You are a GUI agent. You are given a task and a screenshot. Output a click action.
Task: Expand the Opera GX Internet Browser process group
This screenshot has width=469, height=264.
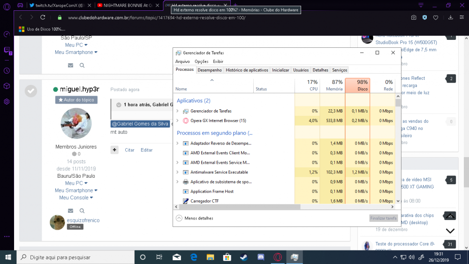coord(177,121)
